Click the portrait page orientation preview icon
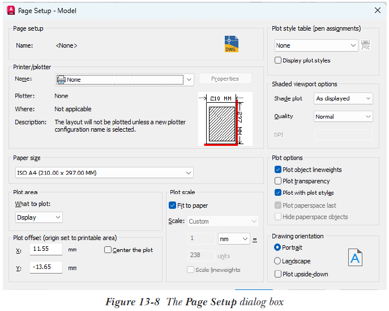The image size is (389, 311). click(355, 257)
